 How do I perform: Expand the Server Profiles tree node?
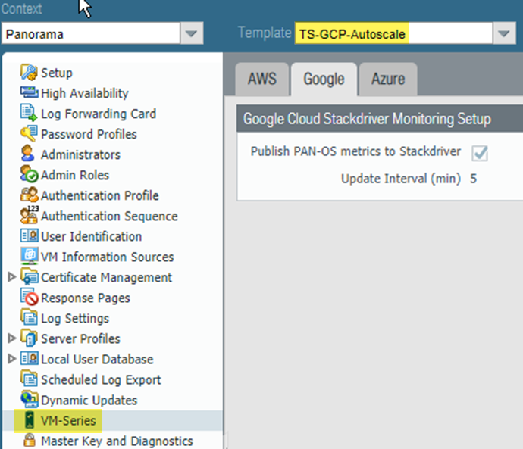coord(11,338)
